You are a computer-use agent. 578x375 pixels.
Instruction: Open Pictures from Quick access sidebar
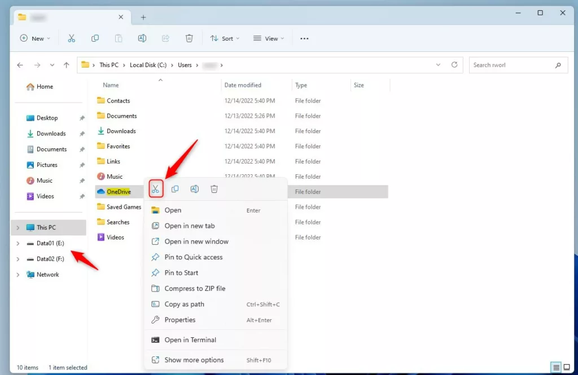coord(47,165)
